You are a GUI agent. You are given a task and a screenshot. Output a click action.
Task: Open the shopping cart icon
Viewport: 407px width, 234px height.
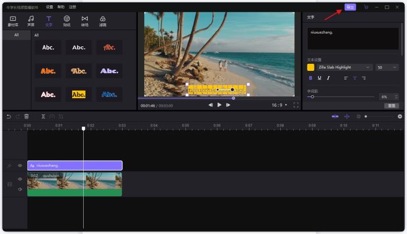pyautogui.click(x=366, y=7)
